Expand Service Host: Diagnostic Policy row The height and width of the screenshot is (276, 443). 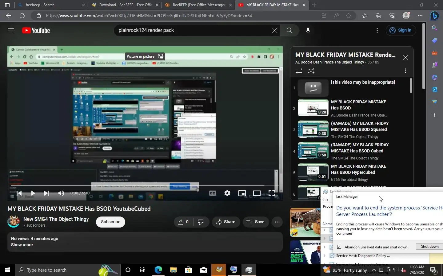(x=324, y=256)
